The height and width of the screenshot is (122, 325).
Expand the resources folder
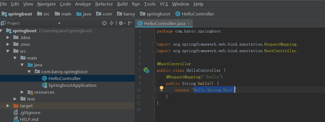(22, 92)
